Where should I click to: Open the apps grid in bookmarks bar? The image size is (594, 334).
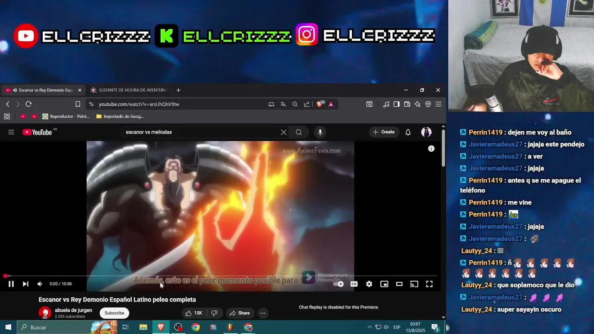7,116
